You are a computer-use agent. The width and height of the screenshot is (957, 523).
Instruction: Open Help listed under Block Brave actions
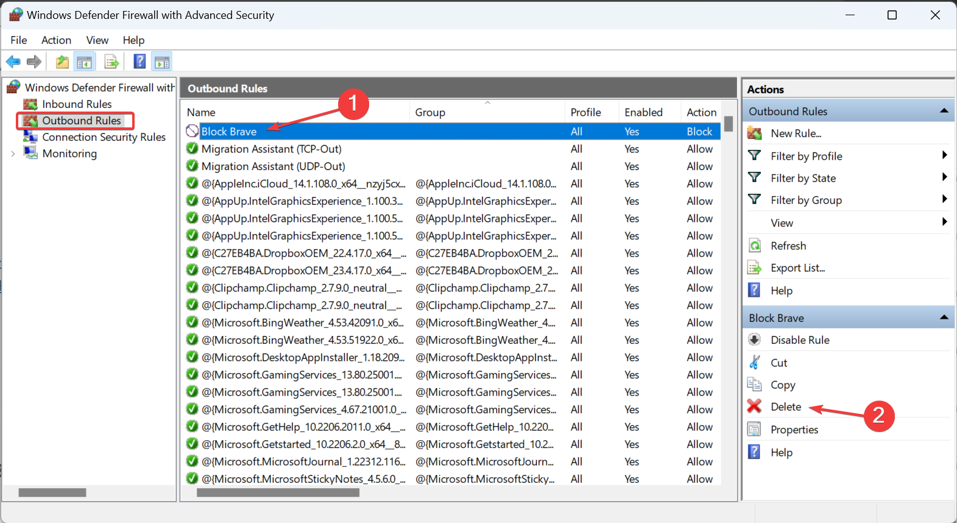(782, 452)
